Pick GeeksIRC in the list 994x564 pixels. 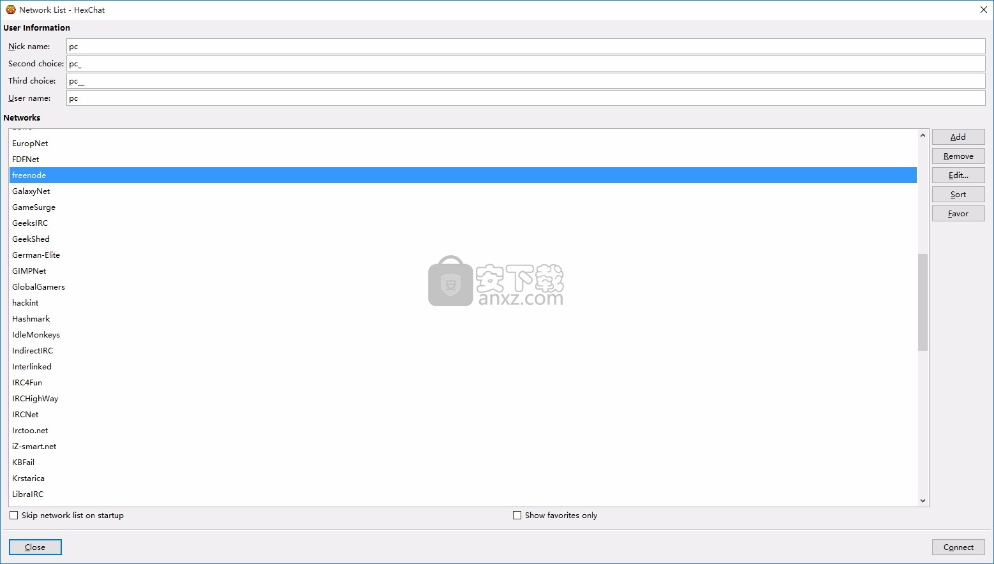point(463,223)
